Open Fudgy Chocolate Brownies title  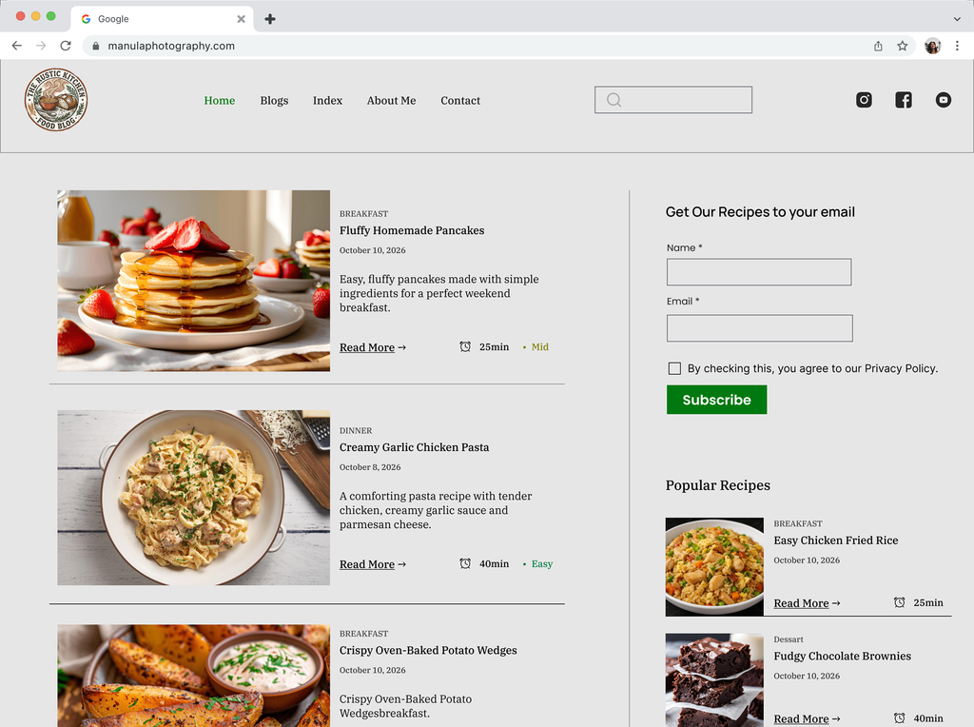pyautogui.click(x=842, y=657)
